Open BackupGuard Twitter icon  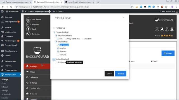[x=162, y=29]
